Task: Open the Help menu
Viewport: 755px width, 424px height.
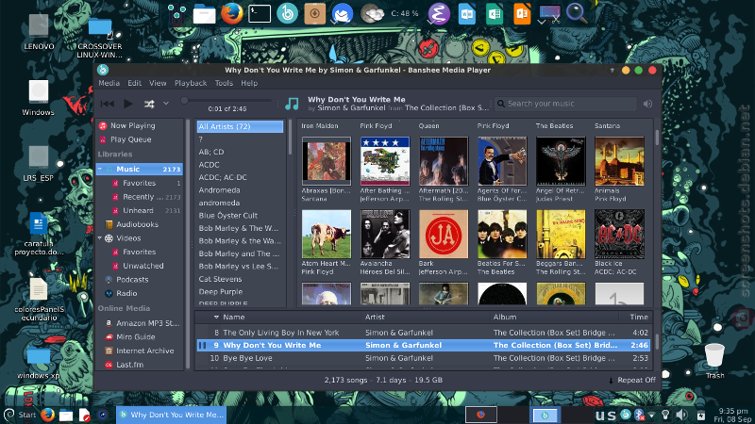Action: (249, 83)
